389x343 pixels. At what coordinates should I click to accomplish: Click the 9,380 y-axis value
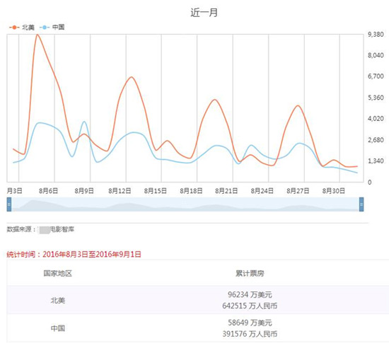pyautogui.click(x=376, y=34)
